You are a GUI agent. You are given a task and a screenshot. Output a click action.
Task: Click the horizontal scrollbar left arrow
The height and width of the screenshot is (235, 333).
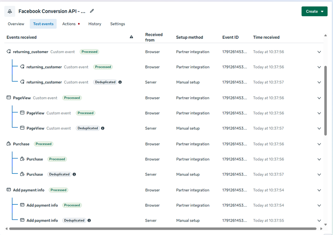point(7,228)
